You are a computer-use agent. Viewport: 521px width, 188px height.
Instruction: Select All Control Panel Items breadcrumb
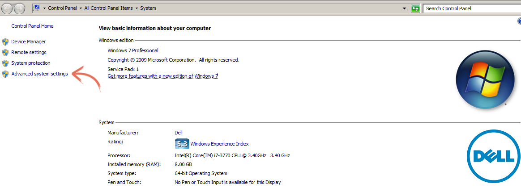pos(108,8)
